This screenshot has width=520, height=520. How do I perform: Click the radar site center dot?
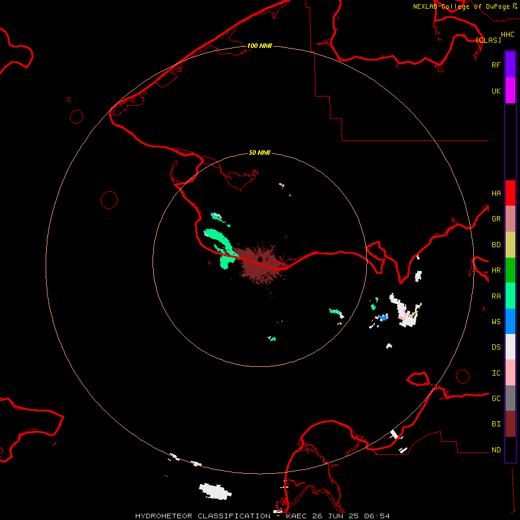[x=261, y=259]
